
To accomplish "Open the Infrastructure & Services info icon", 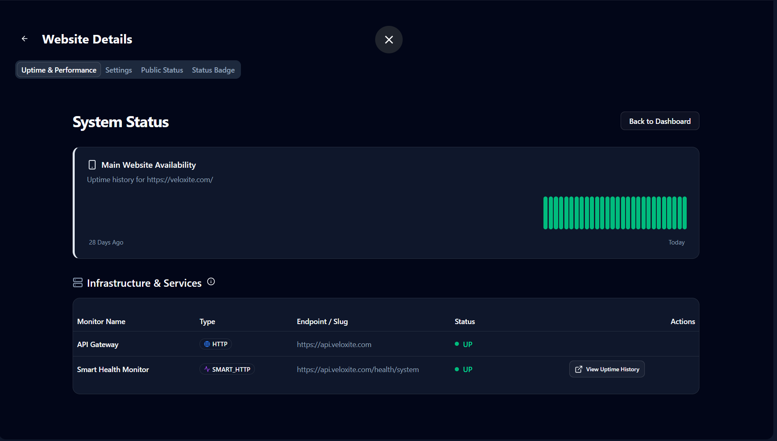I will 211,281.
